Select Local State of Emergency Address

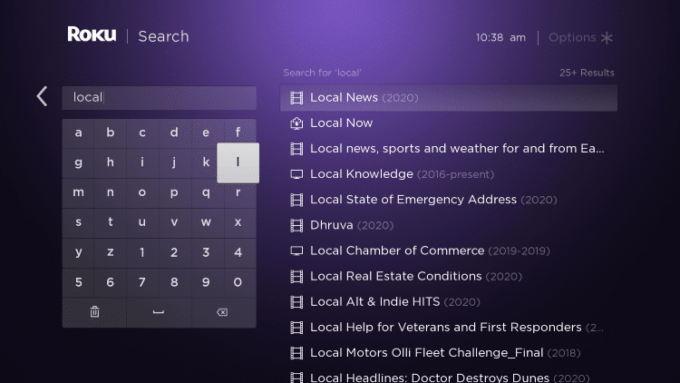(x=449, y=200)
